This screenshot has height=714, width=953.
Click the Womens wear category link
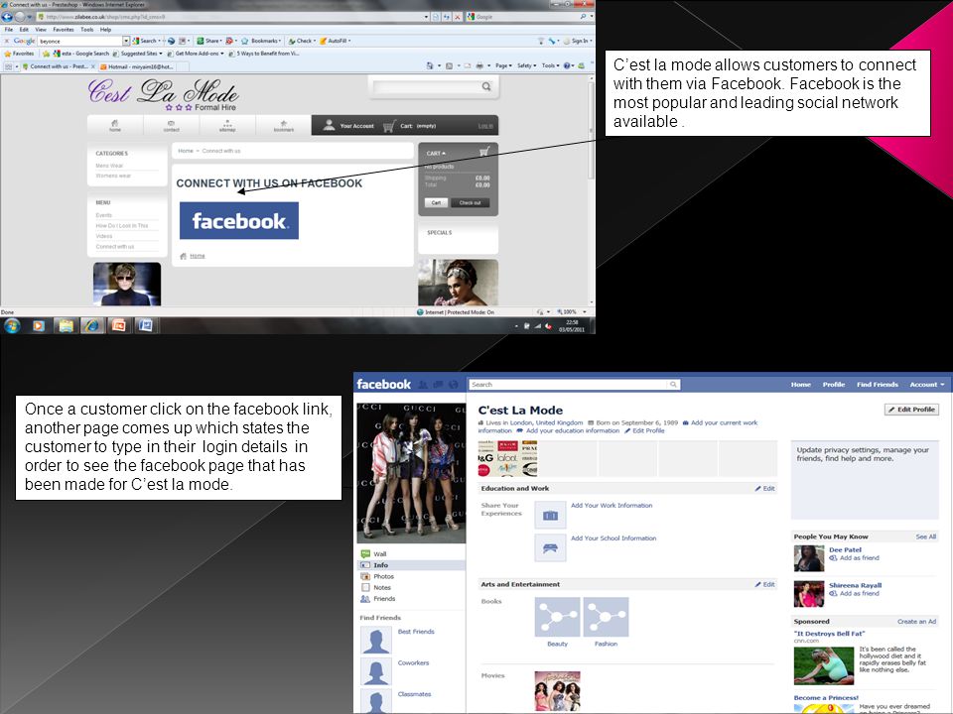click(113, 176)
